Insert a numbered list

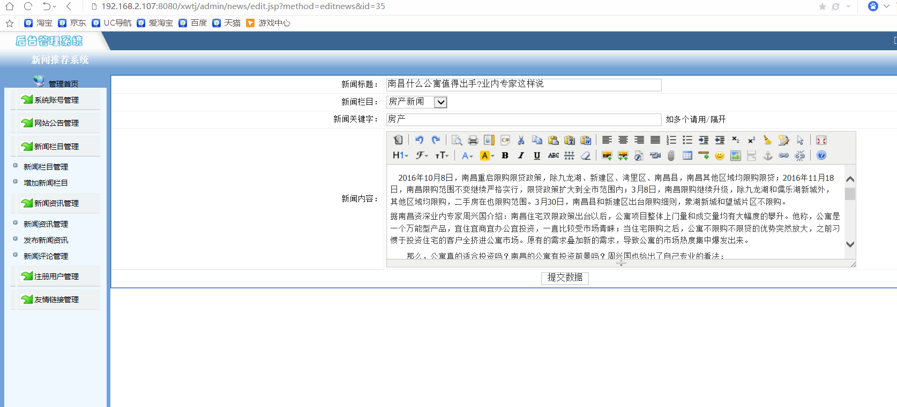(671, 140)
